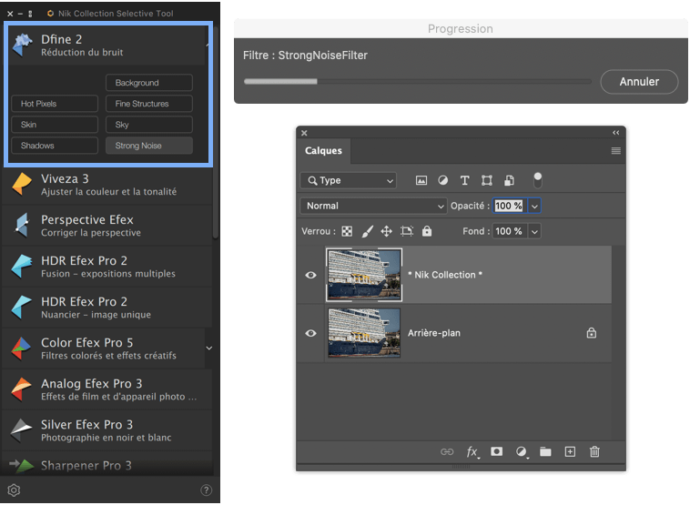This screenshot has width=690, height=505.
Task: Switch to Calques tab
Action: coord(323,151)
